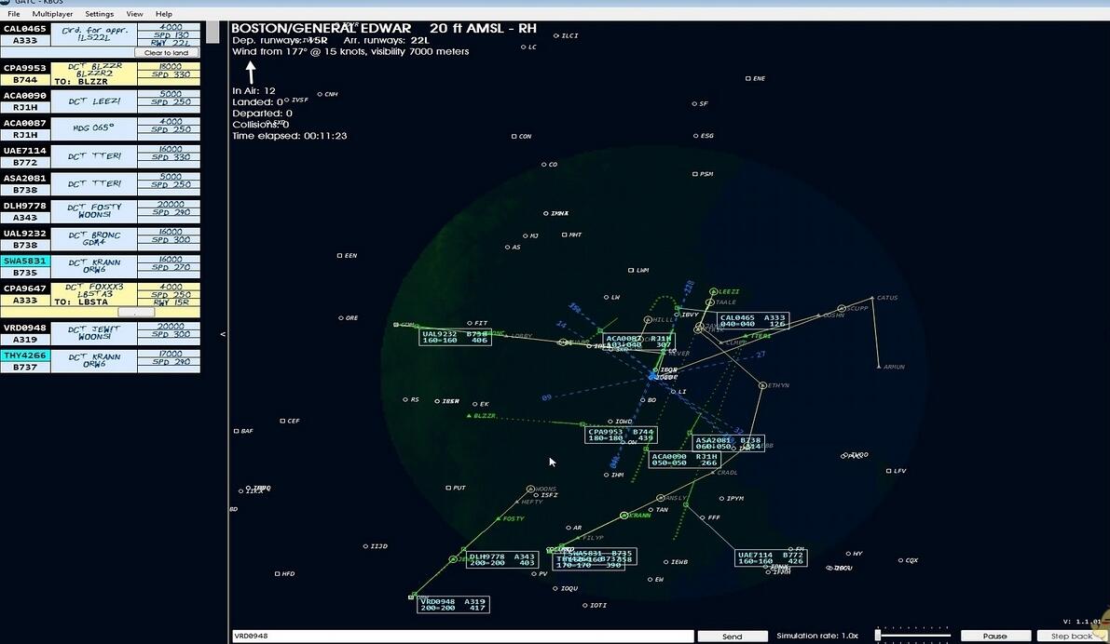Select the SCUPP waypoint circle
The image size is (1110, 644).
pyautogui.click(x=841, y=308)
